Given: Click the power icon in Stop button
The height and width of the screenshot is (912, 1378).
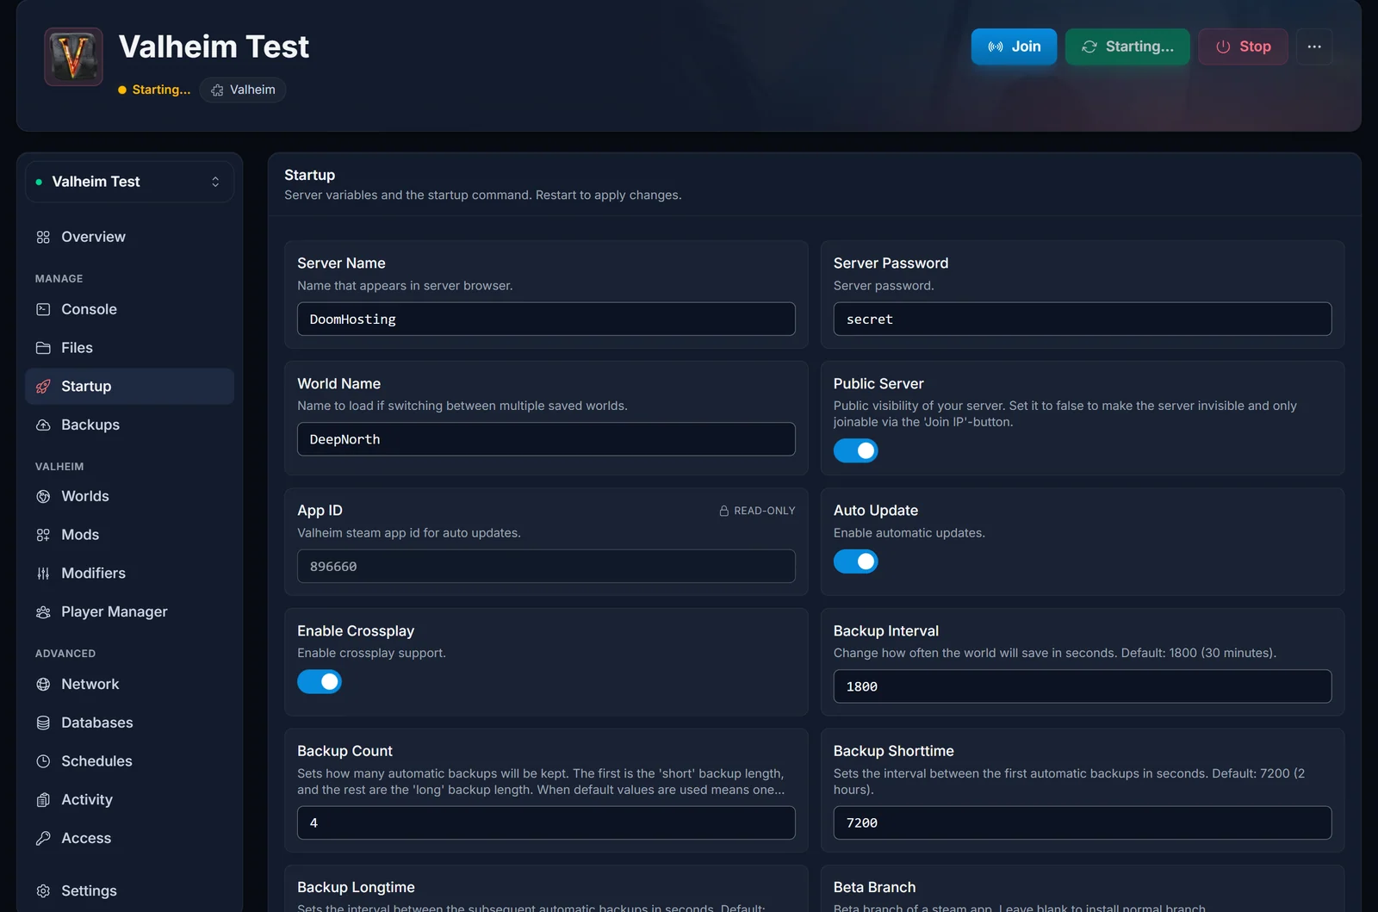Looking at the screenshot, I should pyautogui.click(x=1223, y=47).
